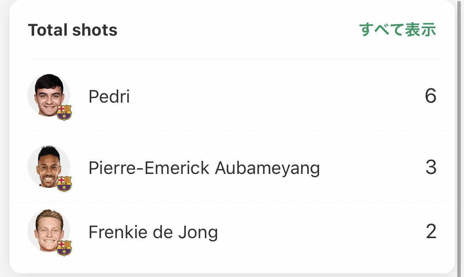Click de Jong's shot count of 2
Viewport: 464px width, 277px height.
tap(431, 231)
